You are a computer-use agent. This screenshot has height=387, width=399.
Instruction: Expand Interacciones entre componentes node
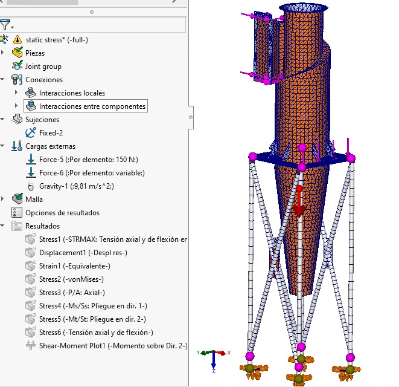pyautogui.click(x=16, y=106)
